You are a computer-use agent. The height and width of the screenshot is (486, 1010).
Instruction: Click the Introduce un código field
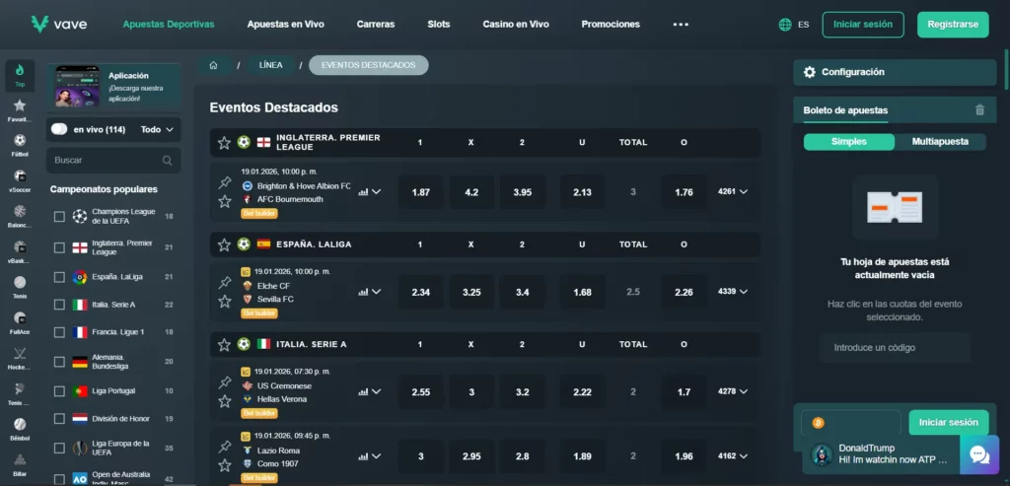click(895, 348)
